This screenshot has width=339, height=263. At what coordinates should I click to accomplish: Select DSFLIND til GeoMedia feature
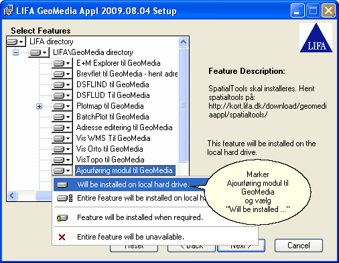click(x=113, y=85)
